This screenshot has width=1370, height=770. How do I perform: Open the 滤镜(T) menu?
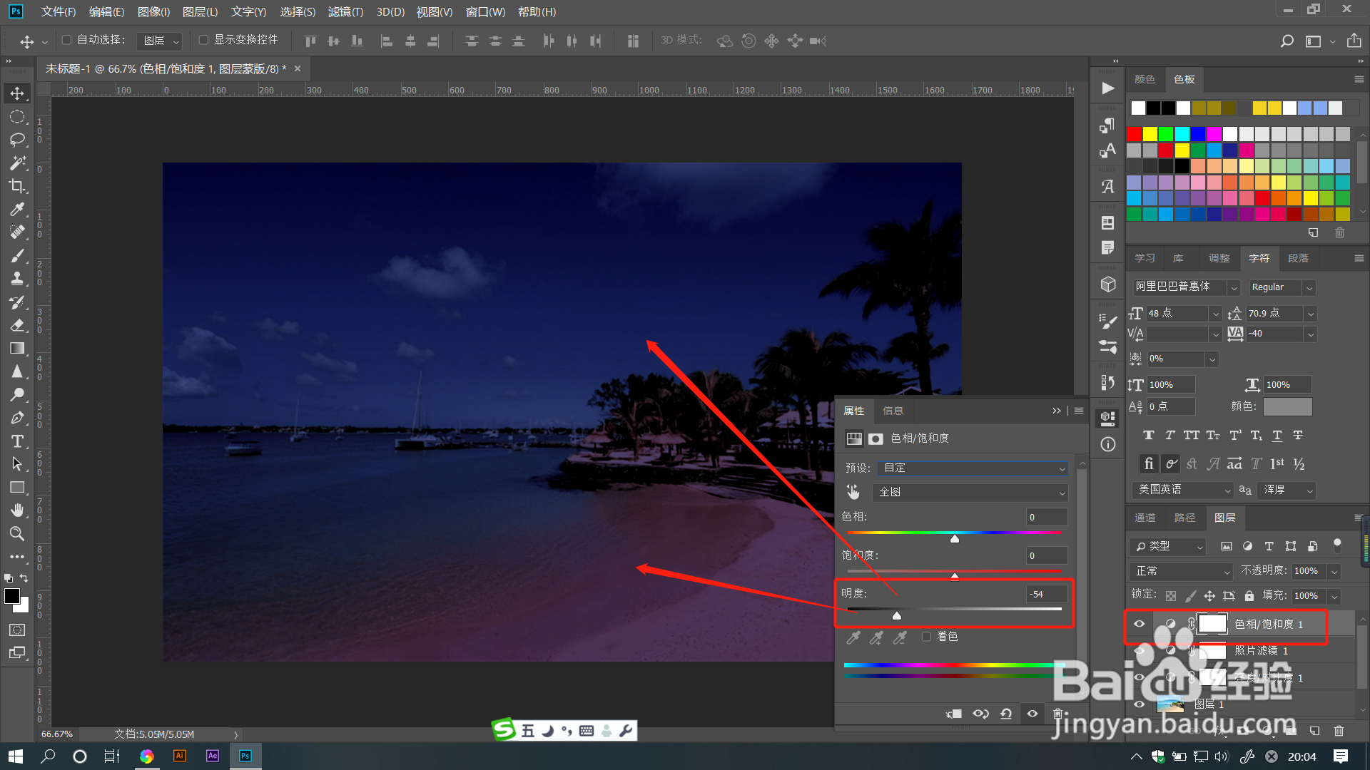tap(345, 12)
